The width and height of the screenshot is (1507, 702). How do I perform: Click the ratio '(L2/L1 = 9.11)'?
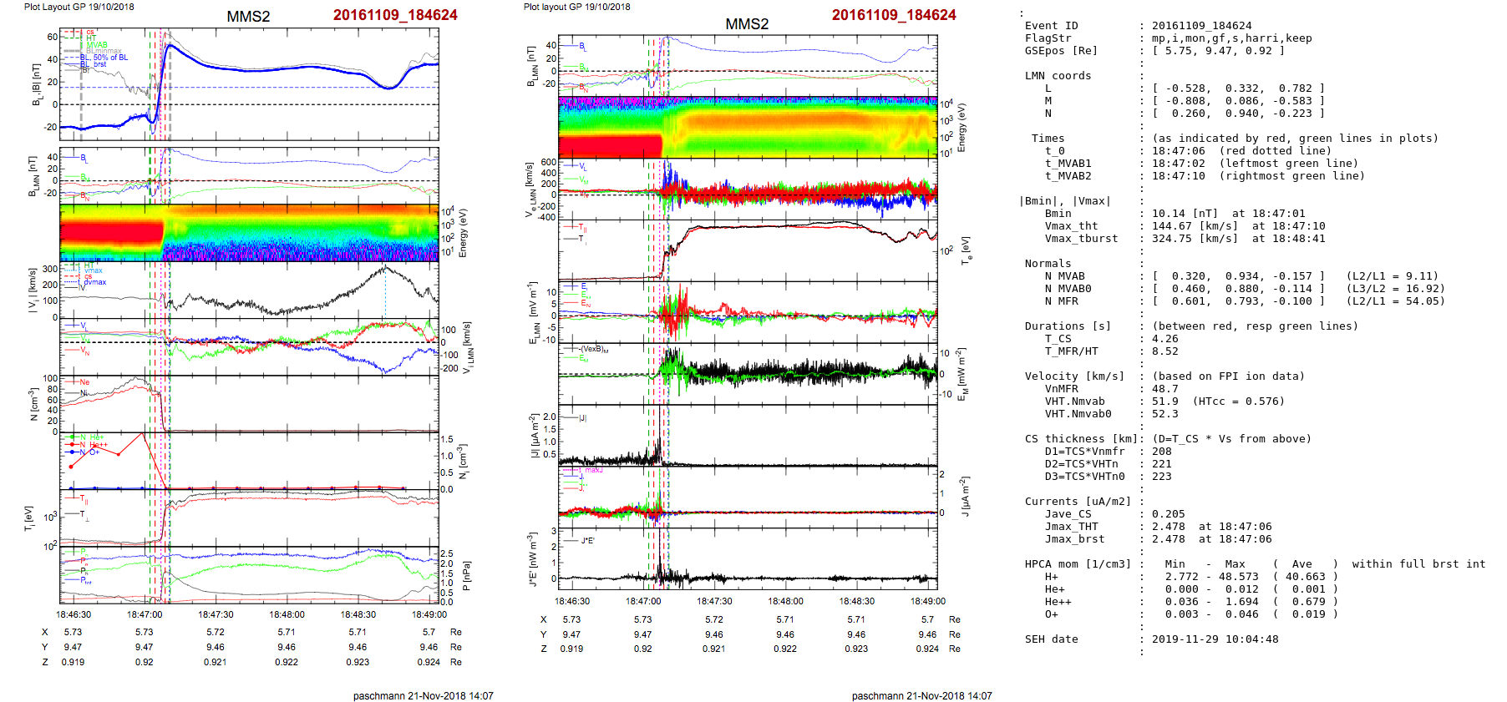coord(1392,276)
